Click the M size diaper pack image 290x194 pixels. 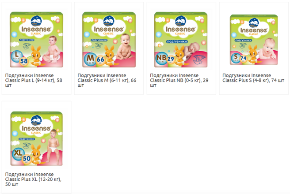pyautogui.click(x=109, y=40)
